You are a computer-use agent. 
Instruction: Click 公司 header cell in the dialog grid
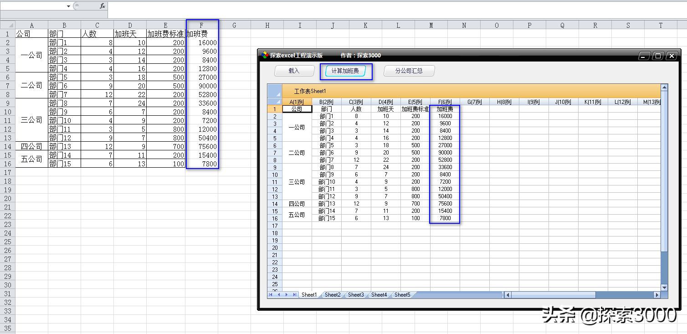tap(297, 109)
